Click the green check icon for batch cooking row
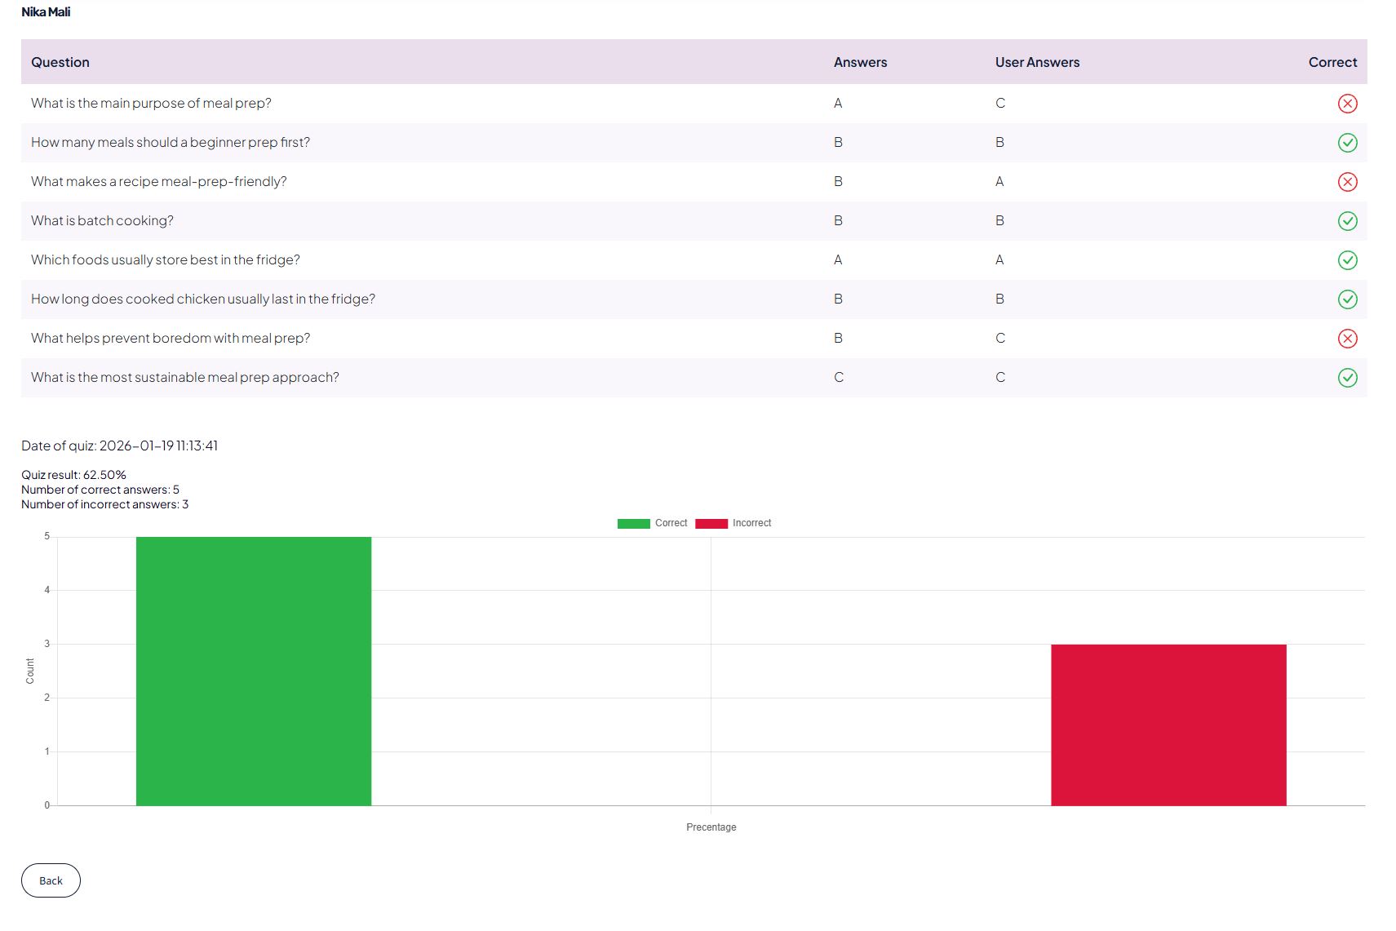This screenshot has width=1396, height=931. pos(1347,221)
